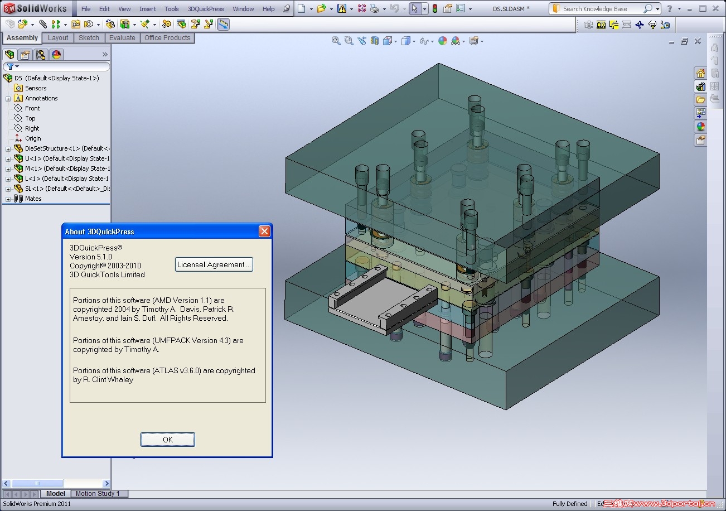Screen dimensions: 726x511
Task: Open the 3DQuickPress menu
Action: [205, 8]
